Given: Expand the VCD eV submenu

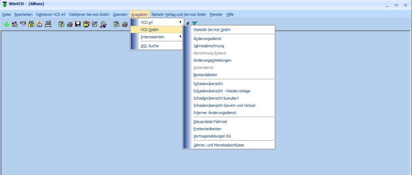Looking at the screenshot, I should click(156, 23).
